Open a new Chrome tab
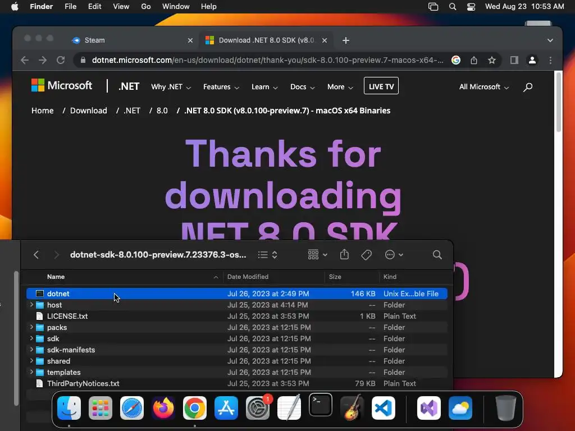 [346, 40]
